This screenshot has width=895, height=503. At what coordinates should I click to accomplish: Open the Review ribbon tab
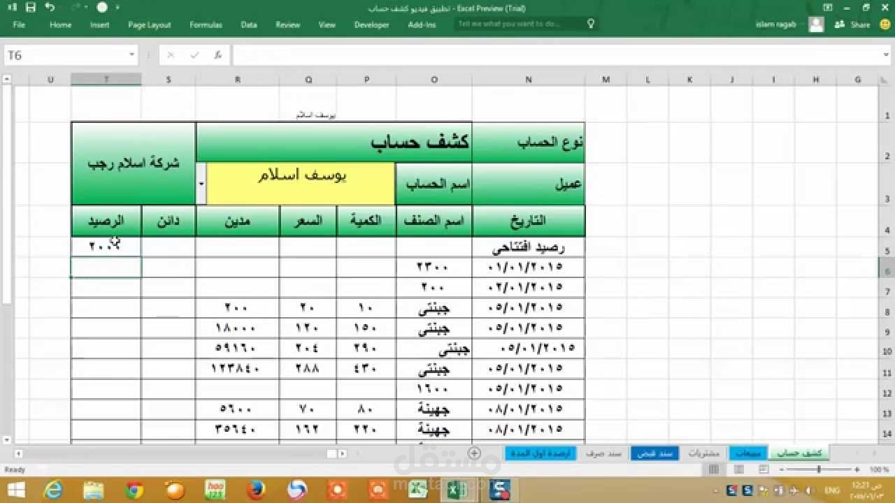point(288,24)
